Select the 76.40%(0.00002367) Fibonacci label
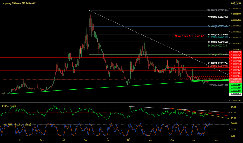 click(218, 27)
